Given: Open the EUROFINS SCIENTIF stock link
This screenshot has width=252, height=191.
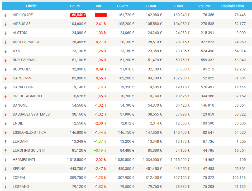Looking at the screenshot, I should click(30, 150).
